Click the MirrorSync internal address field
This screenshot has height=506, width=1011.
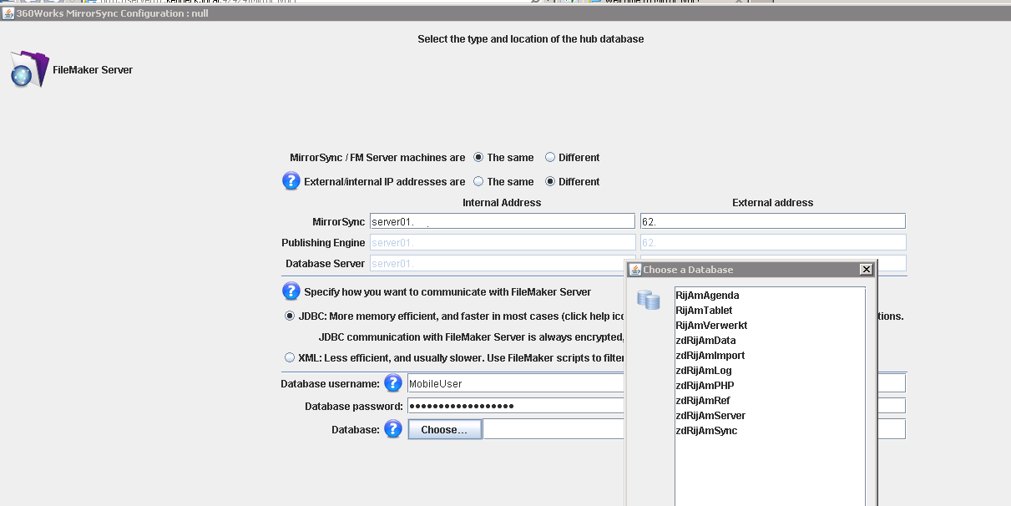point(501,221)
